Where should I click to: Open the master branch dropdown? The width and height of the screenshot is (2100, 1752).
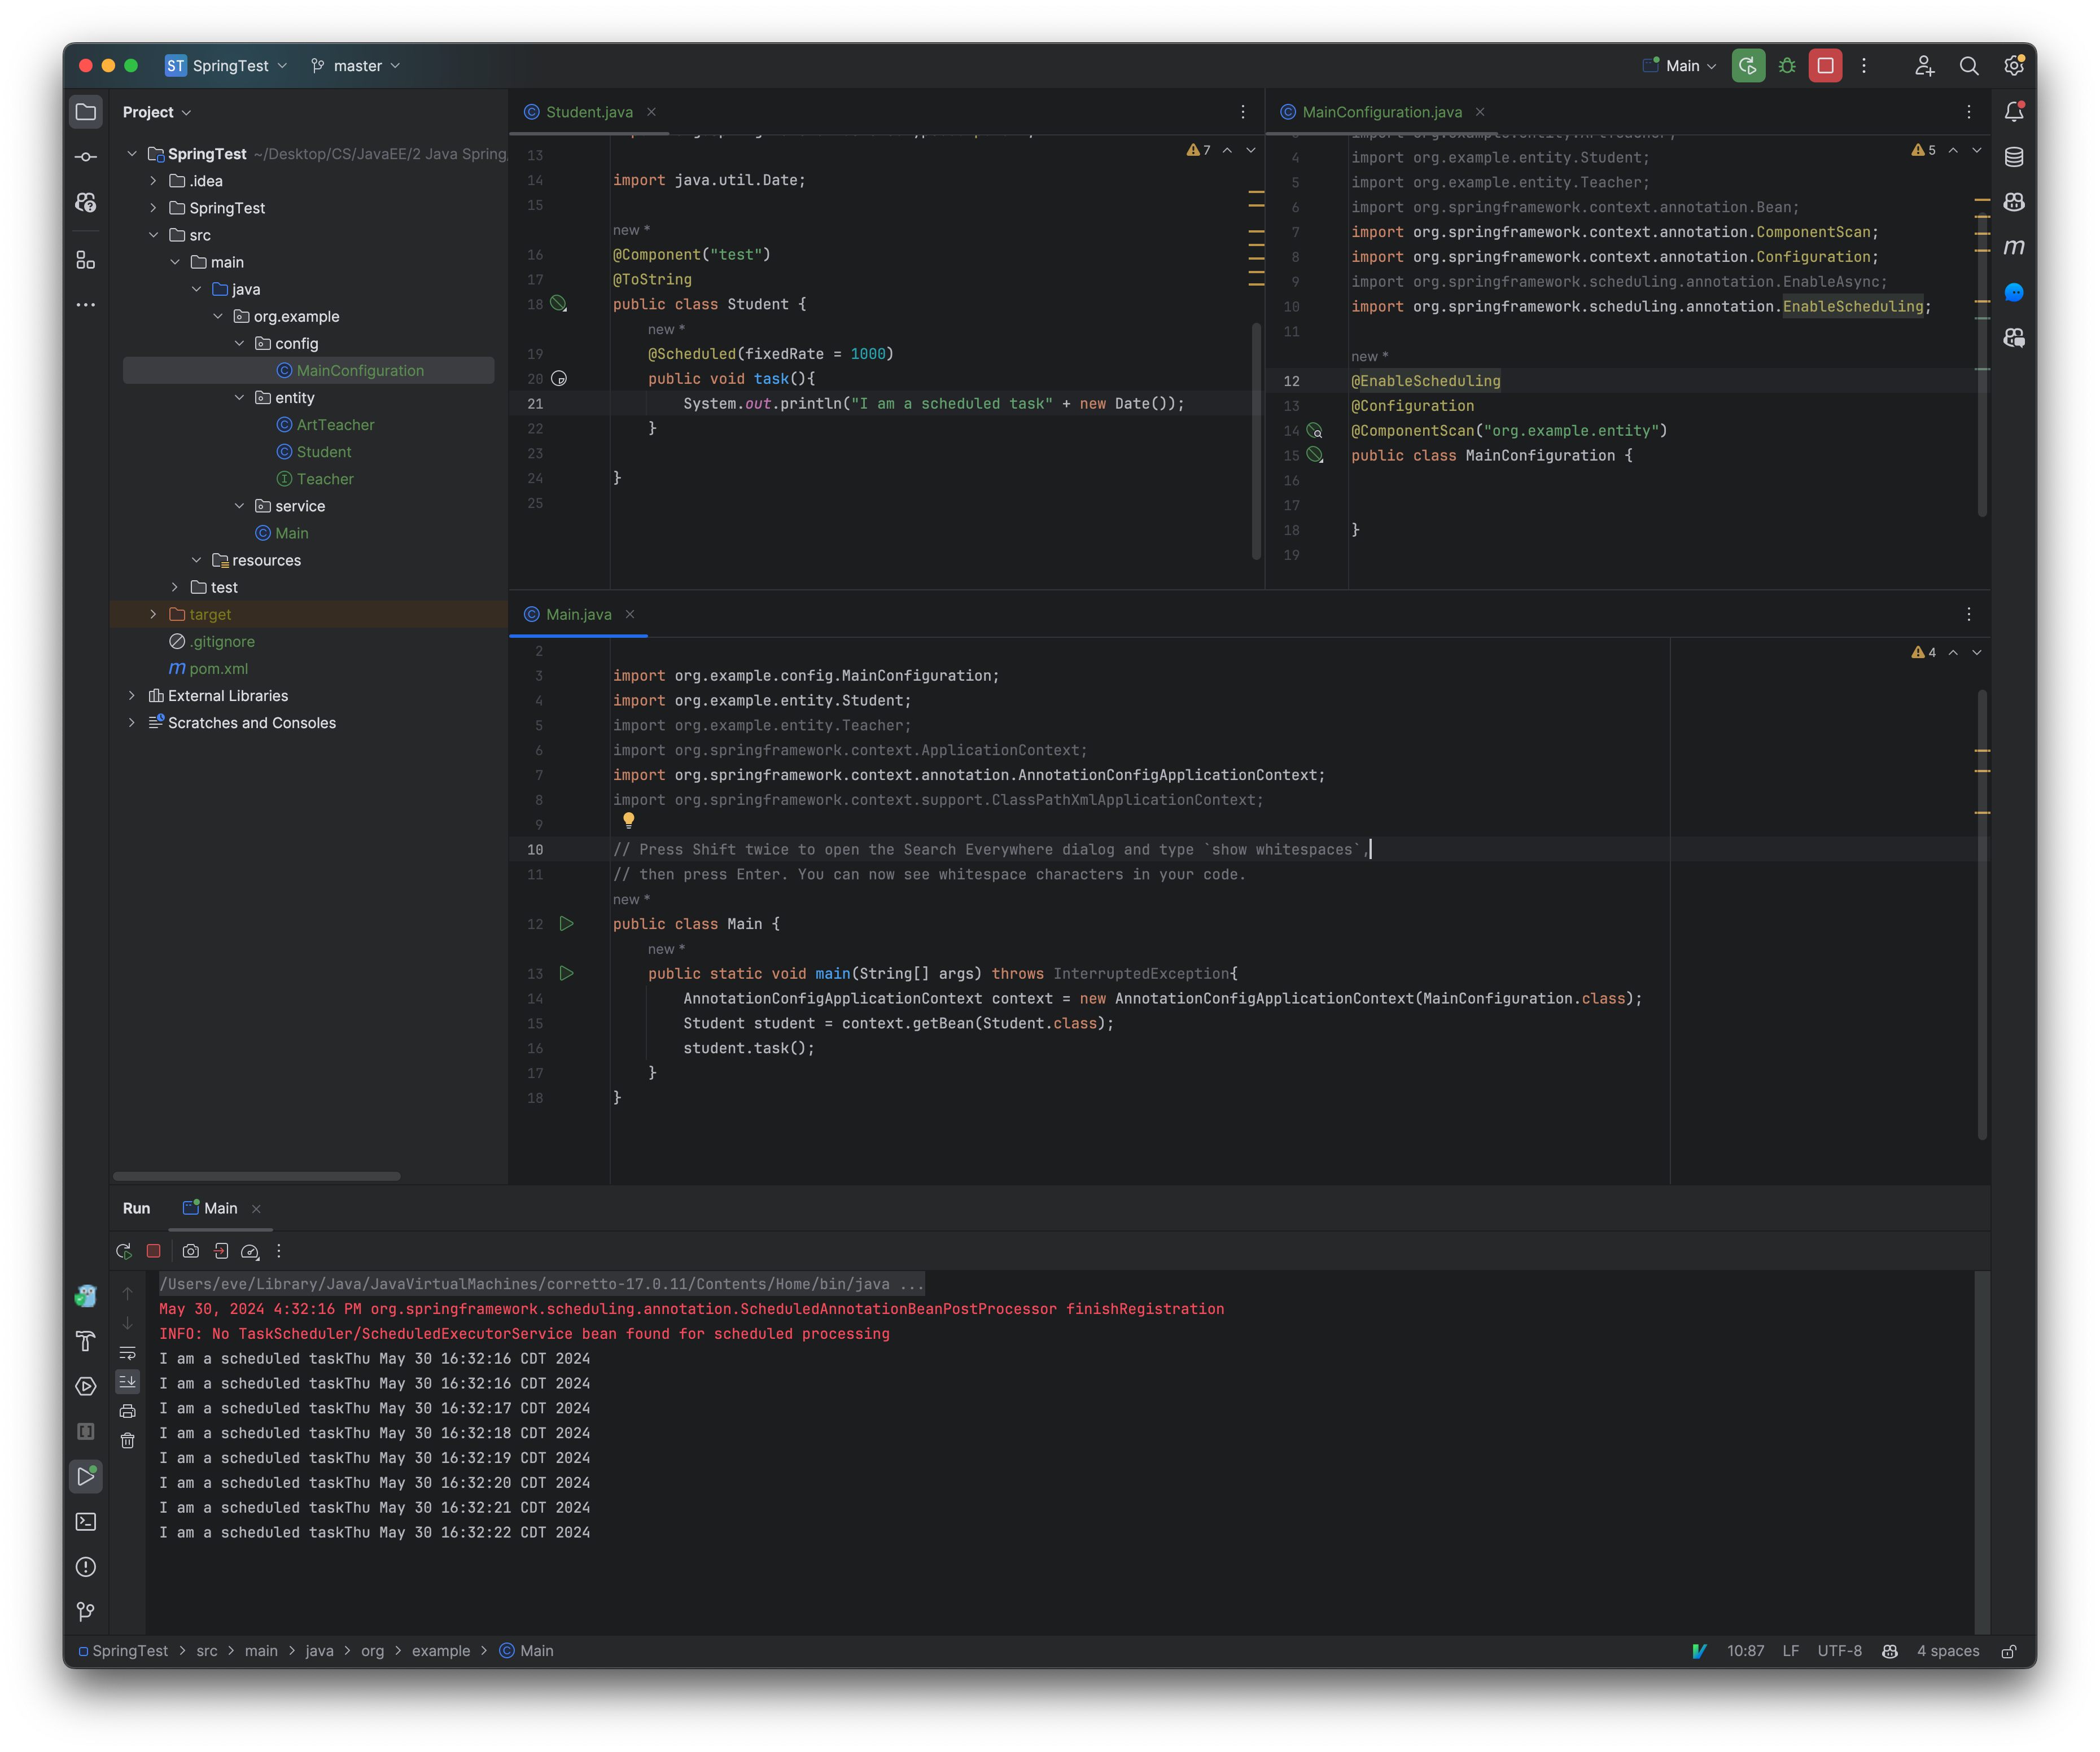[356, 65]
